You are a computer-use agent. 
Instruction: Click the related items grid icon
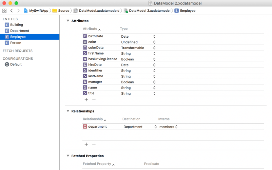click(4, 11)
